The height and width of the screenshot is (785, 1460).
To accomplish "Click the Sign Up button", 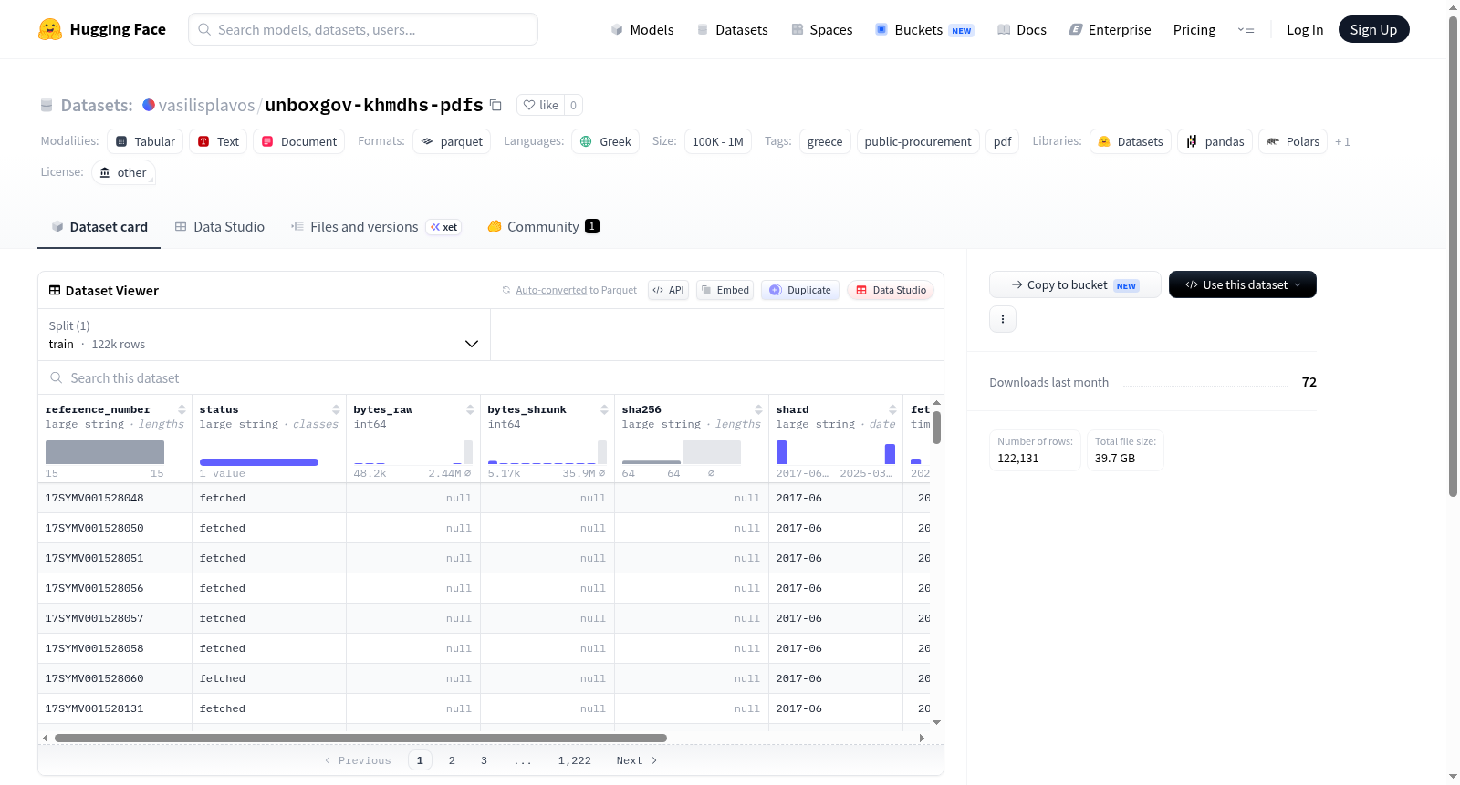I will (x=1373, y=29).
